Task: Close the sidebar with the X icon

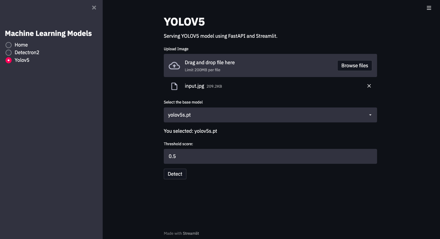Action: 94,8
